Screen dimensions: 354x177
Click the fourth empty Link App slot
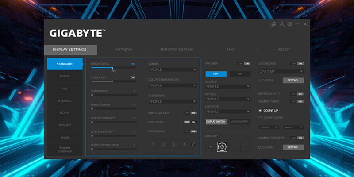(x=246, y=147)
